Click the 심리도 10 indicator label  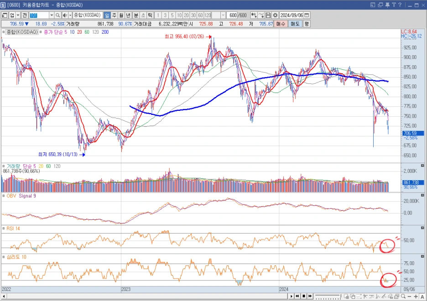[x=16, y=257]
